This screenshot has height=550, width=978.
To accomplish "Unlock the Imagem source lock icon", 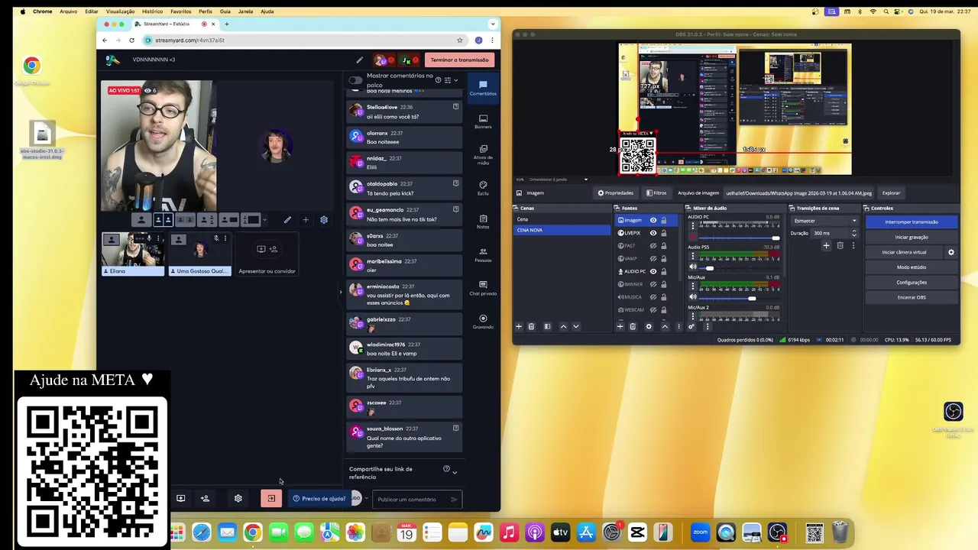I will (664, 220).
